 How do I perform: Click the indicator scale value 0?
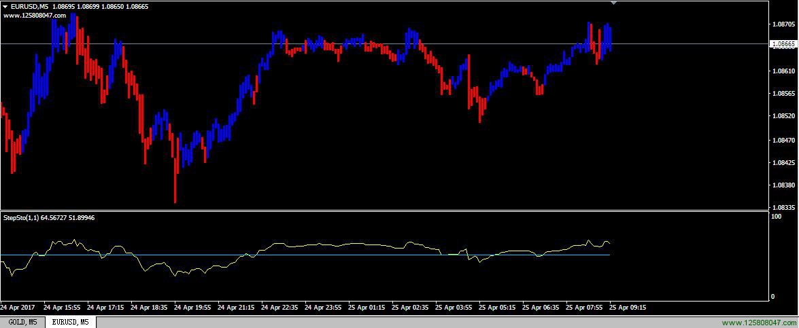pos(774,297)
